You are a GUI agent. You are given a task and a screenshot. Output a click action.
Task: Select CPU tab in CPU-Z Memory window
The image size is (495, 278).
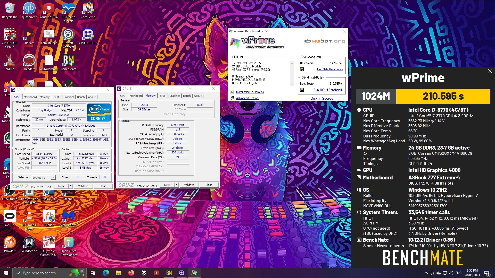click(123, 96)
